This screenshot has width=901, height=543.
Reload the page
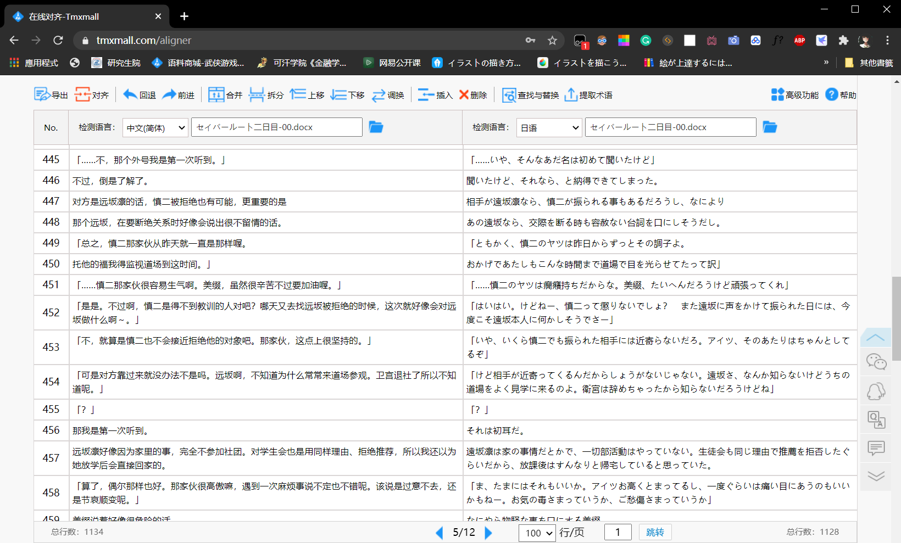click(58, 40)
